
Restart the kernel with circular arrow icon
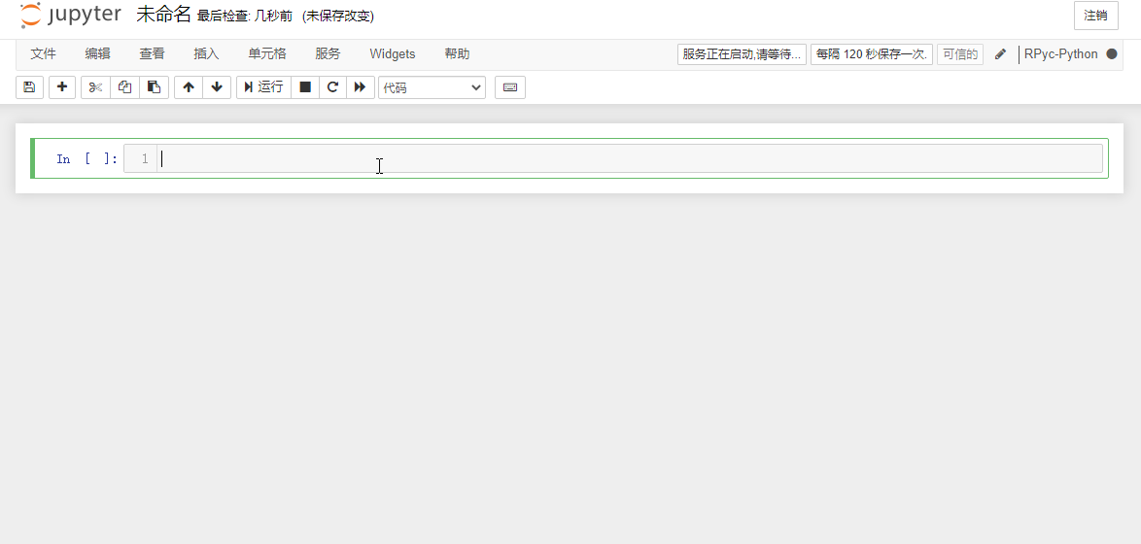[x=332, y=87]
